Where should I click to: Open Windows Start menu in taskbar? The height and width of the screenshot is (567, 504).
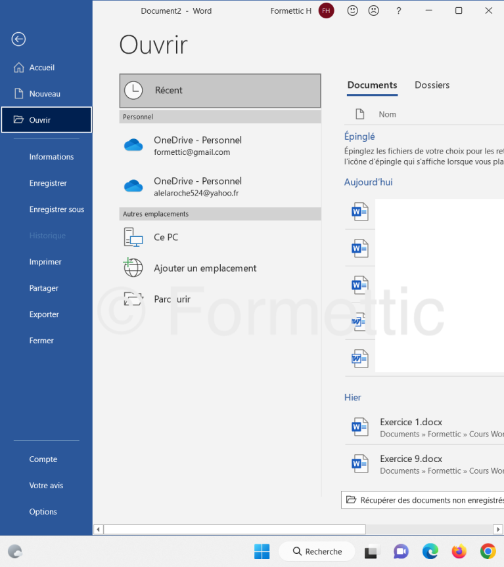[262, 551]
